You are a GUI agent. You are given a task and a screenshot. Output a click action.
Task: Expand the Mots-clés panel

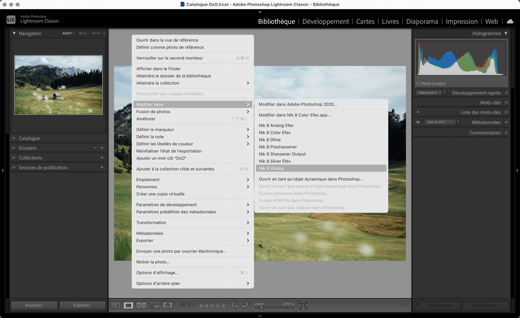[x=506, y=103]
